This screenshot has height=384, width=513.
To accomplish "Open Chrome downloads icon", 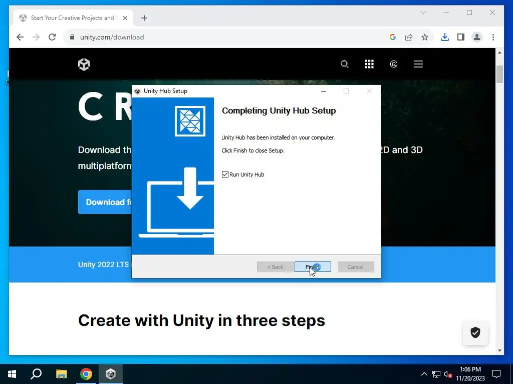I will (x=445, y=37).
